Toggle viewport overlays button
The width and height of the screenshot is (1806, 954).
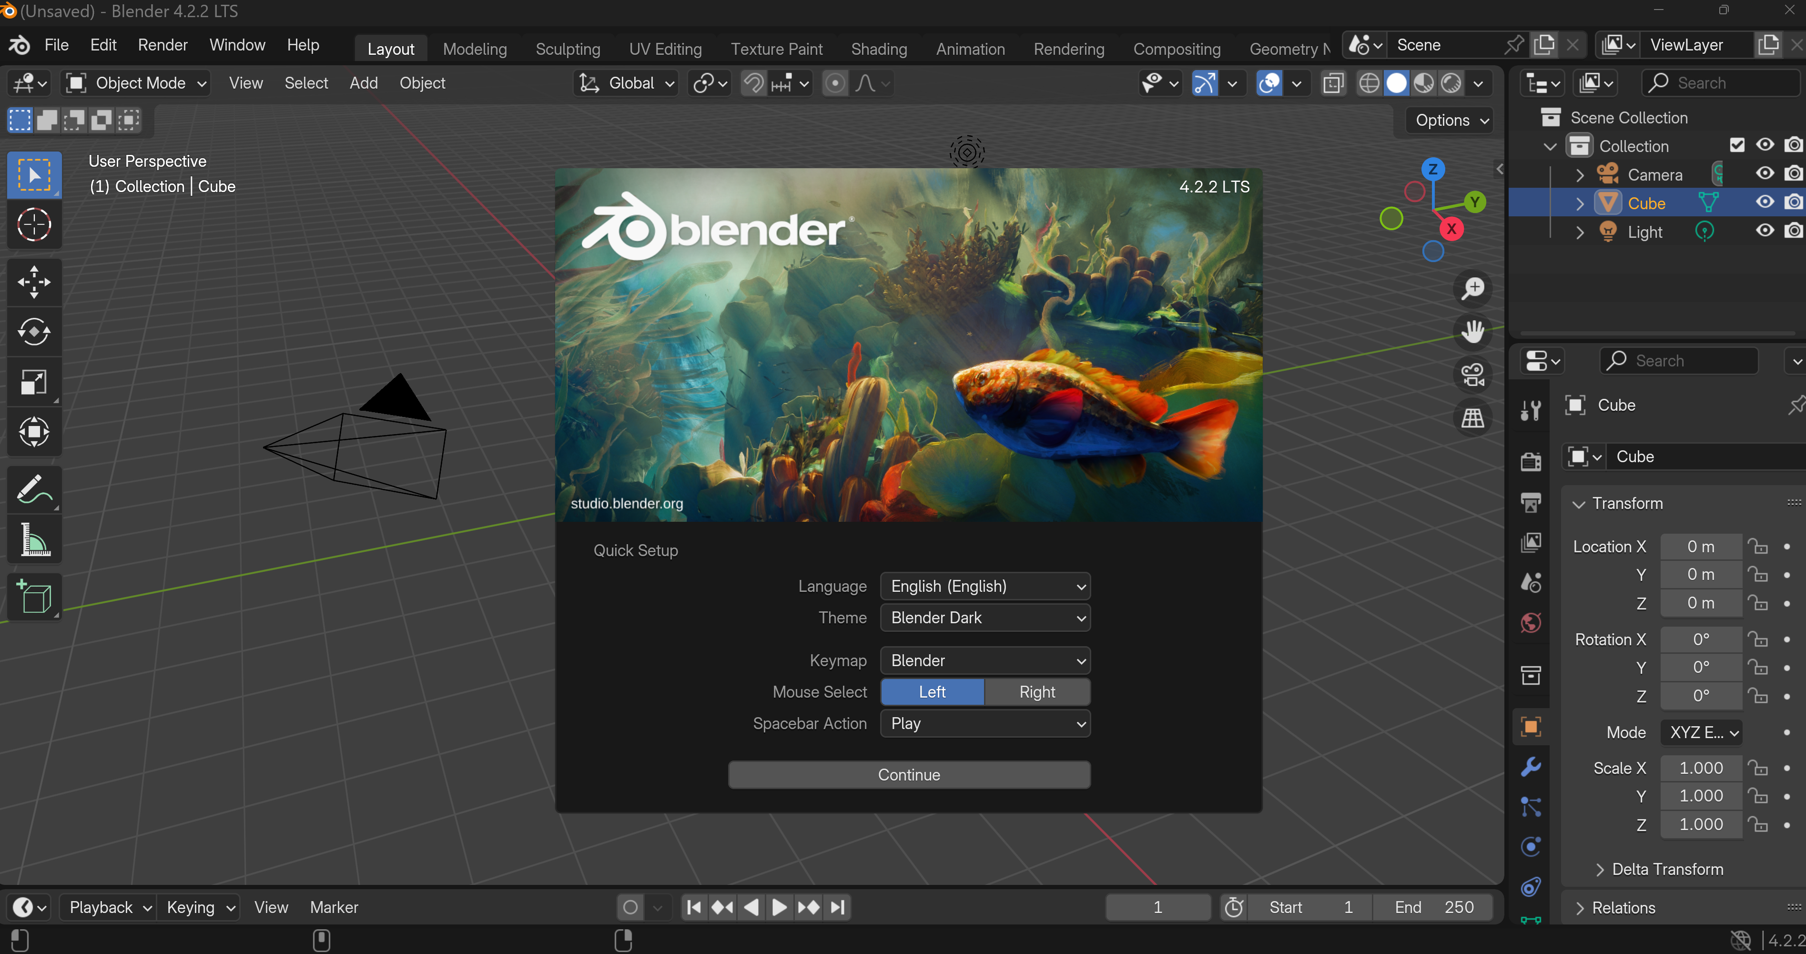(x=1269, y=83)
